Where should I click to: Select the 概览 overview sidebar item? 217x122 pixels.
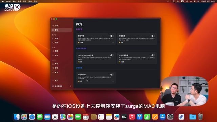tap(61, 30)
